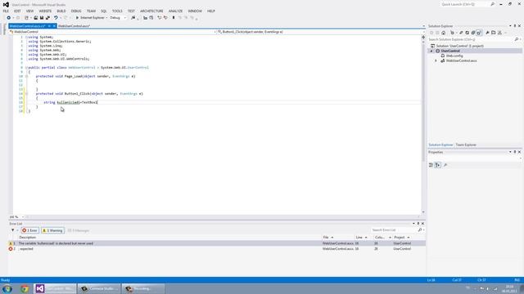
Task: Select Solution 'UserControl' root node
Action: point(459,46)
